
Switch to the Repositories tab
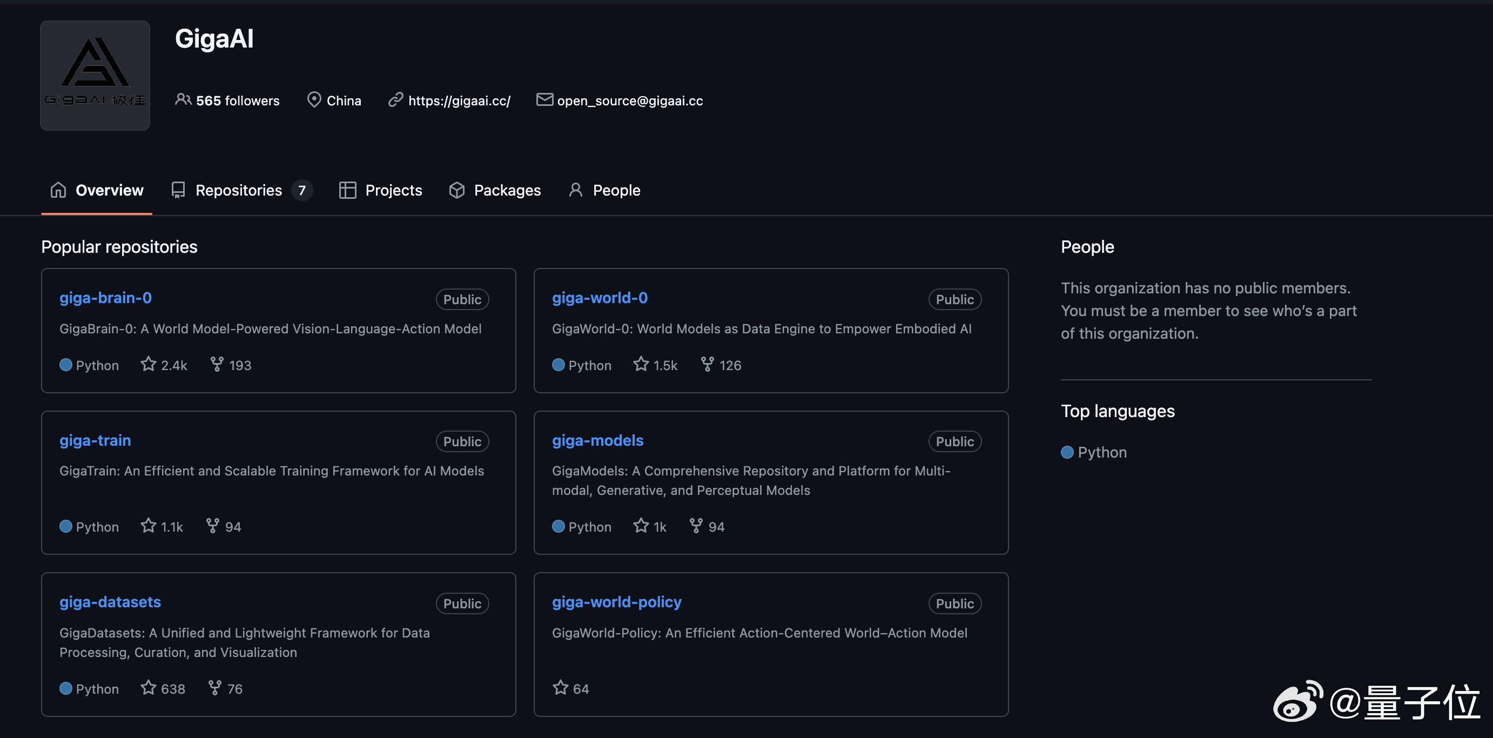pos(239,190)
